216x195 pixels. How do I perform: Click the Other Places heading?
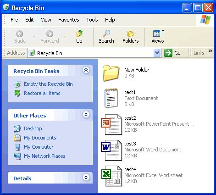30,116
